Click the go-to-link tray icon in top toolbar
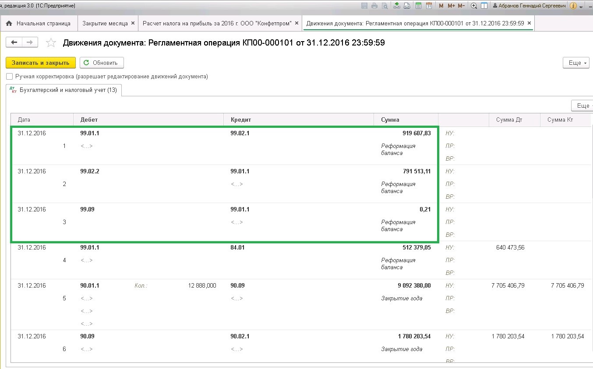Viewport: 593px width, 369px height. click(407, 6)
